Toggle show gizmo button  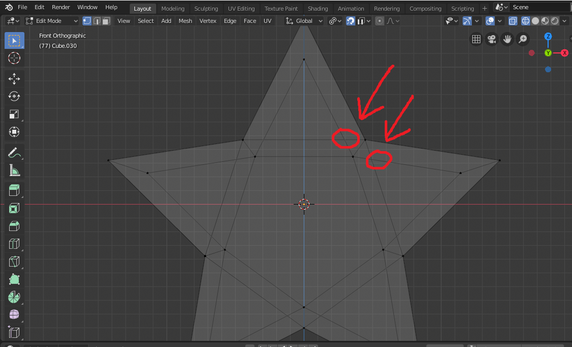tap(467, 21)
